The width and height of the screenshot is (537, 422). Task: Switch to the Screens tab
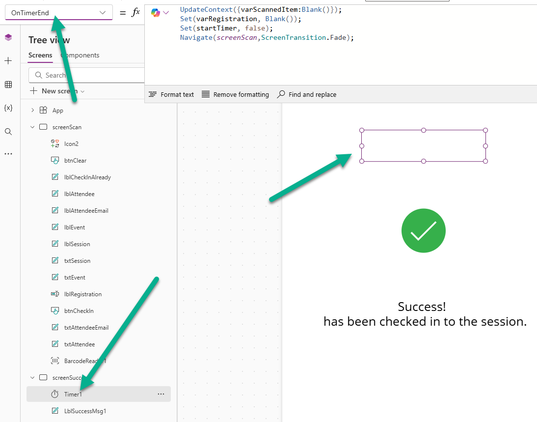tap(40, 56)
